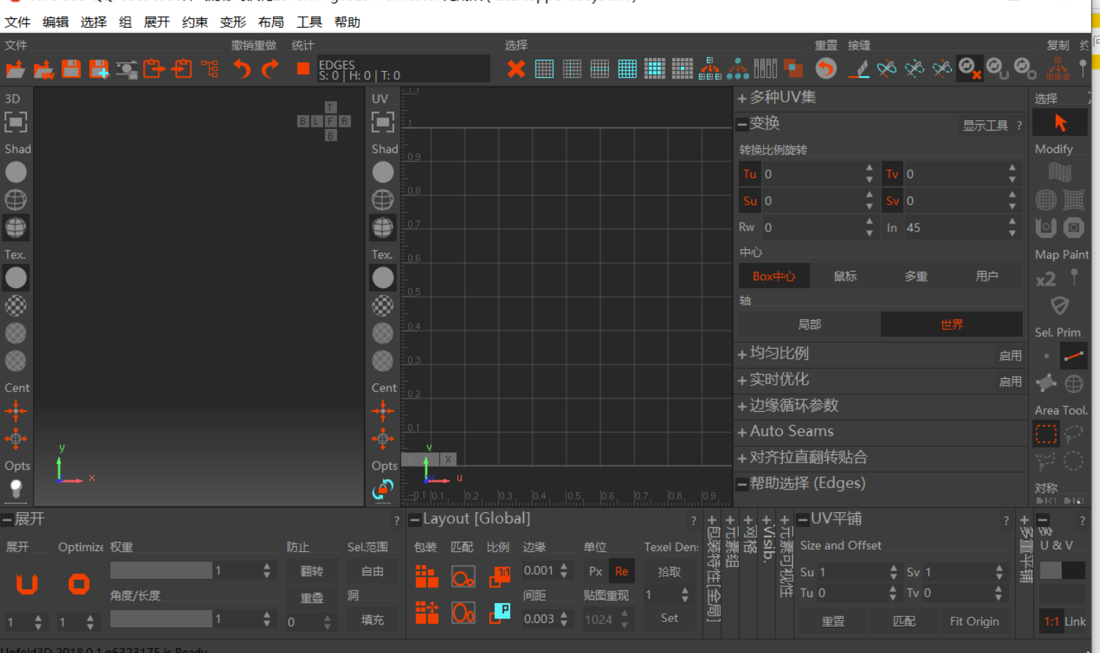Click the load mesh folder icon

[x=15, y=70]
